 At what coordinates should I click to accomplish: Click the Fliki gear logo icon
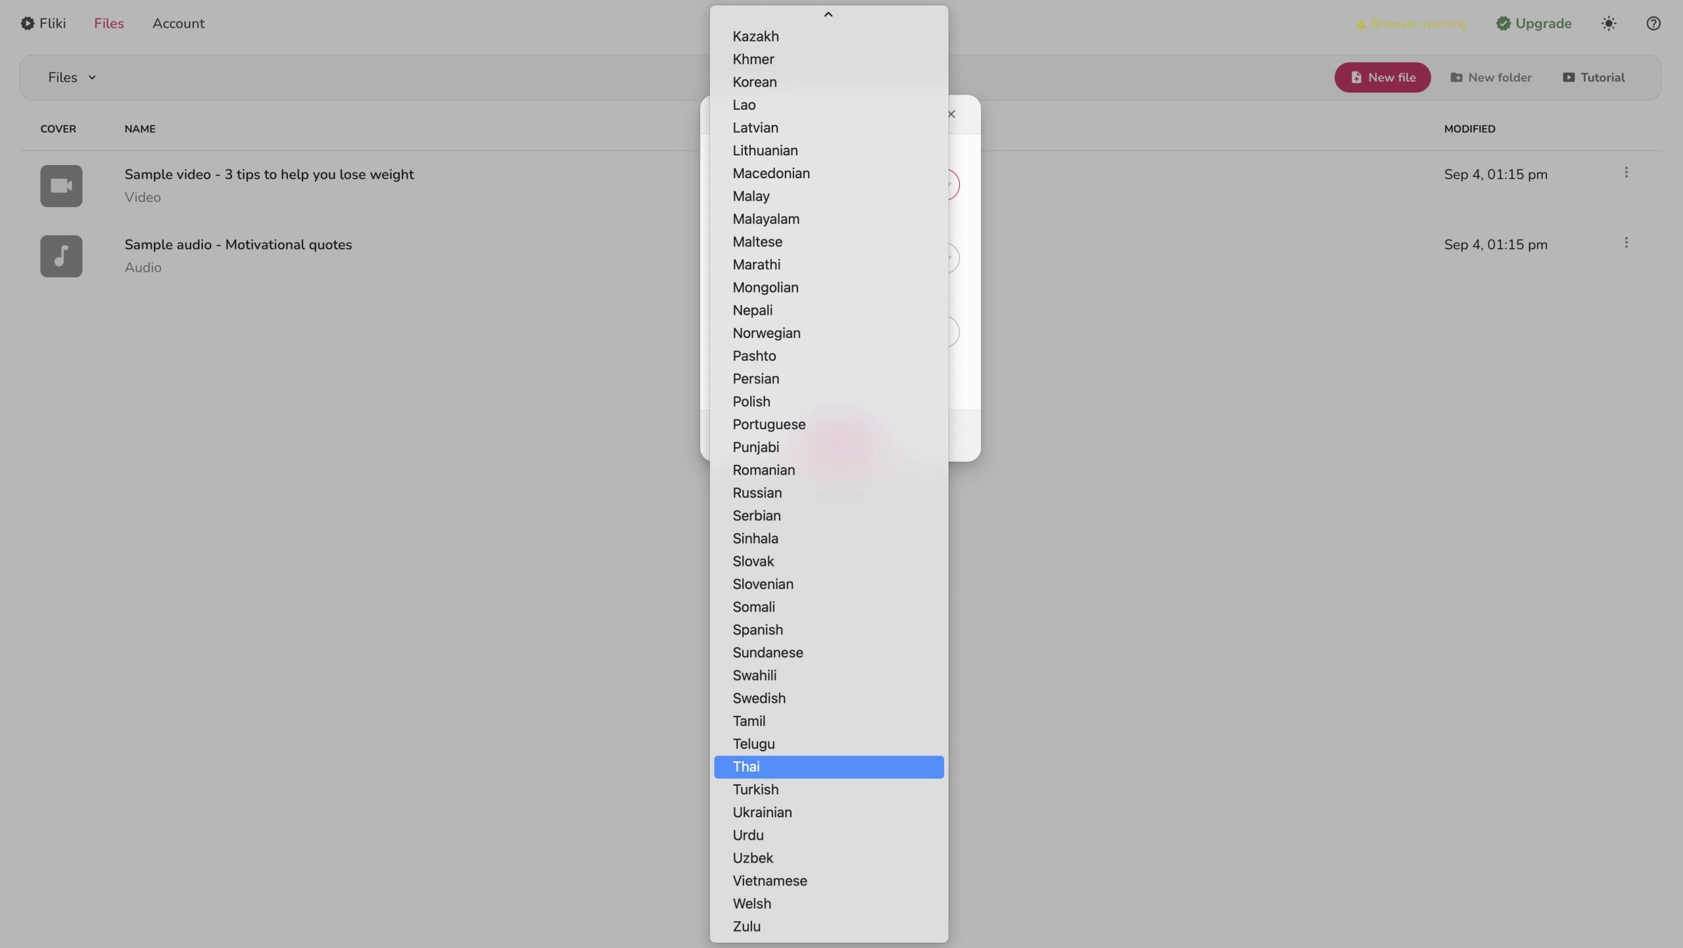[x=27, y=24]
